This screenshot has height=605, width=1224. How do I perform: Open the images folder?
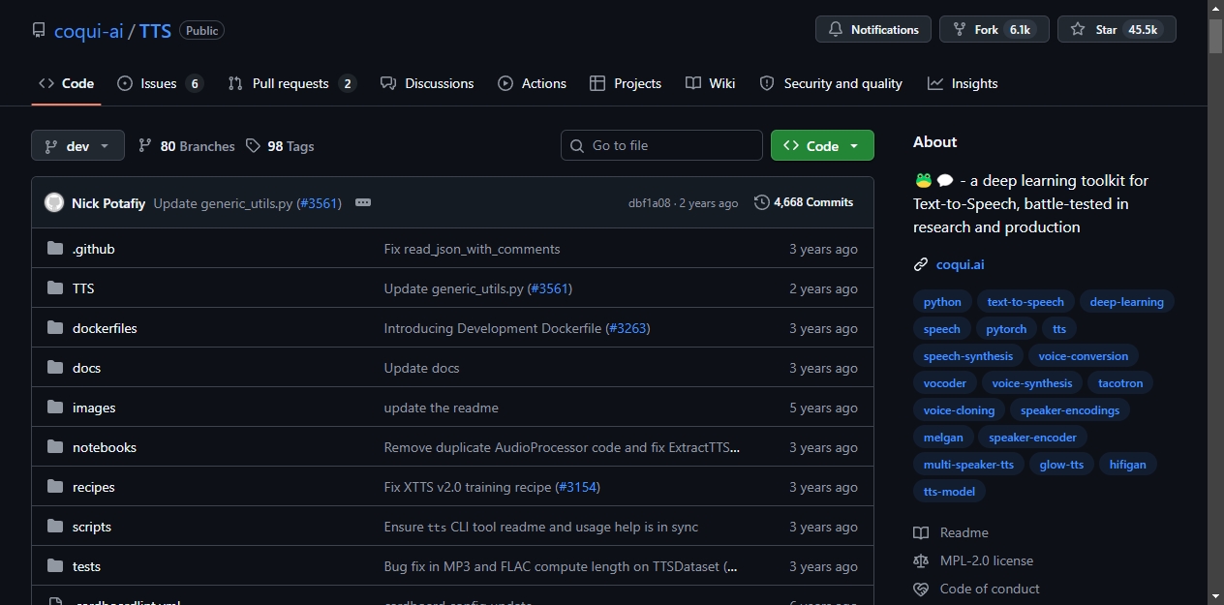(94, 408)
